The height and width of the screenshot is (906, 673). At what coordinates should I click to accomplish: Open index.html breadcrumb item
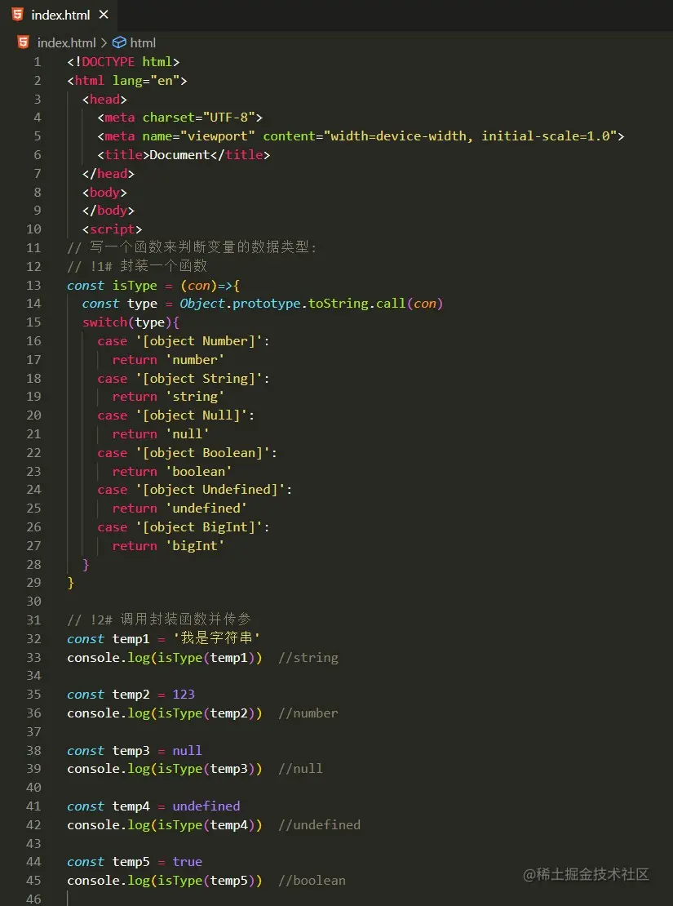click(x=66, y=42)
